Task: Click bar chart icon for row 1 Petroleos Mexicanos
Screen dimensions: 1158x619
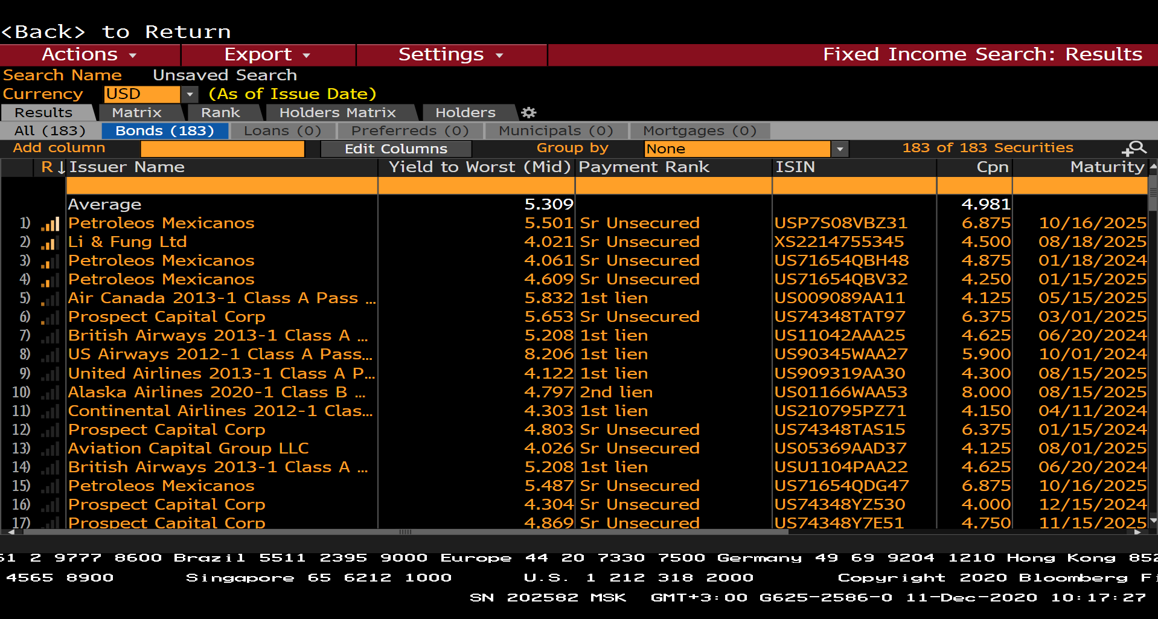Action: [50, 224]
